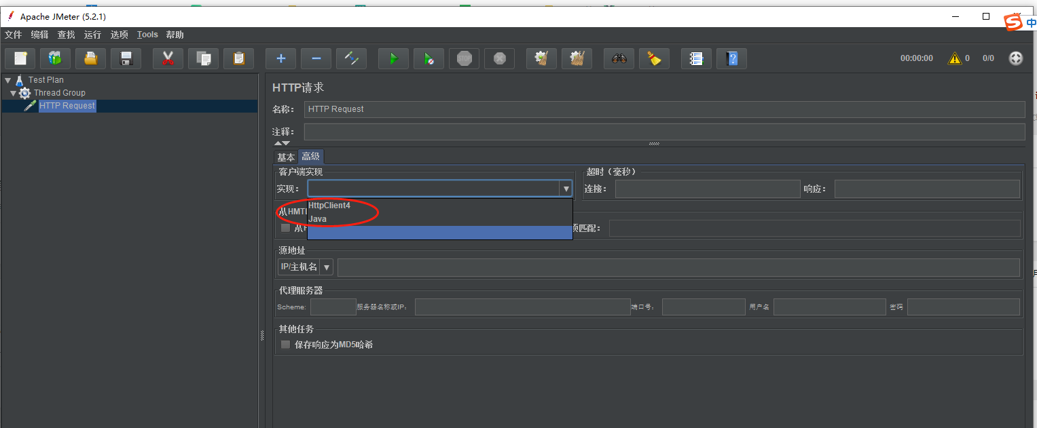Open the 编辑 menu

tap(40, 35)
